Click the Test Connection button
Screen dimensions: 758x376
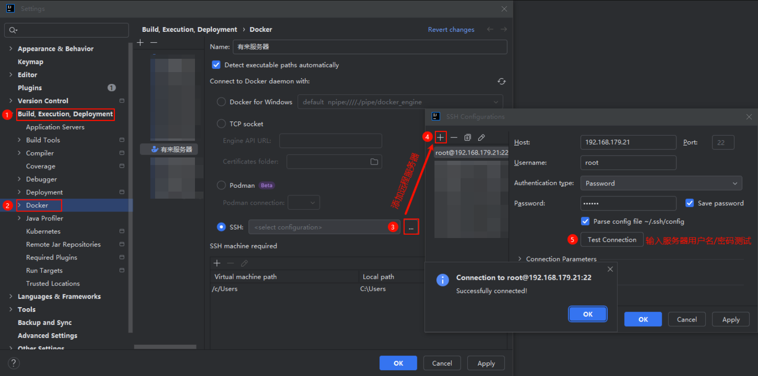click(x=611, y=240)
